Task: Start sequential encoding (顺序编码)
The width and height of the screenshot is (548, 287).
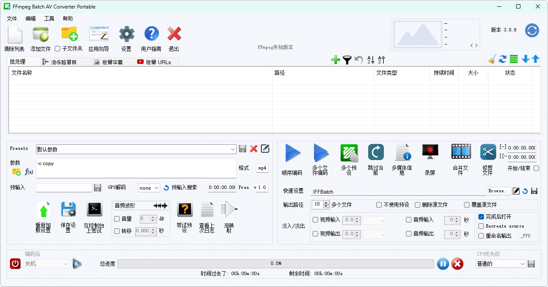Action: point(292,159)
